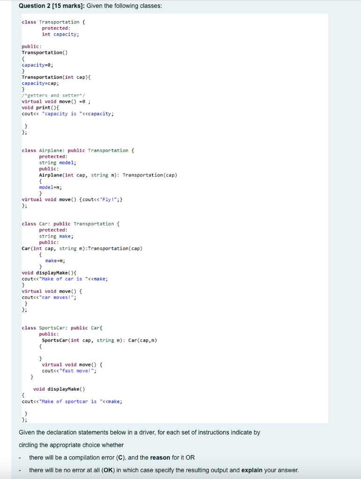Click the Car 'void displayMake(){' line
Viewport: 361px width, 479px height.
pyautogui.click(x=49, y=273)
